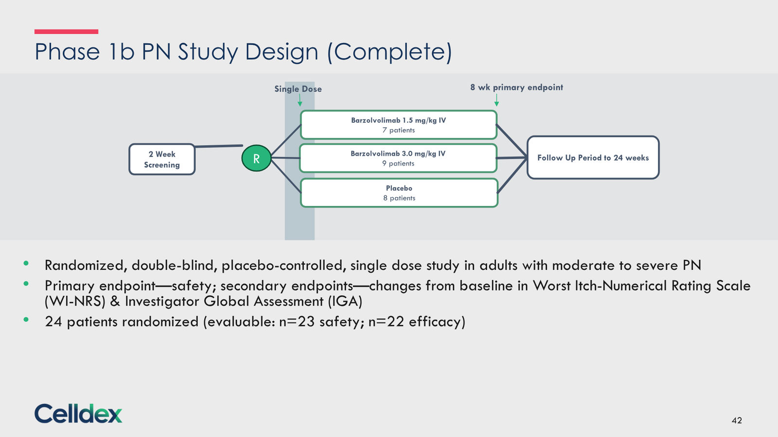The width and height of the screenshot is (778, 437).
Task: Click the slide title Phase 1b PN Study Design
Action: coord(243,51)
